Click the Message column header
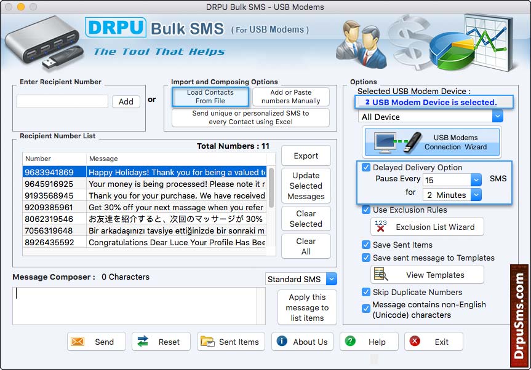 [177, 159]
